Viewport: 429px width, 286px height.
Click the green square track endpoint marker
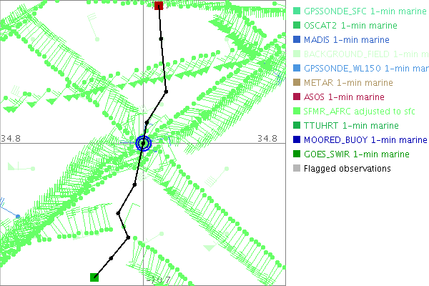tap(94, 277)
